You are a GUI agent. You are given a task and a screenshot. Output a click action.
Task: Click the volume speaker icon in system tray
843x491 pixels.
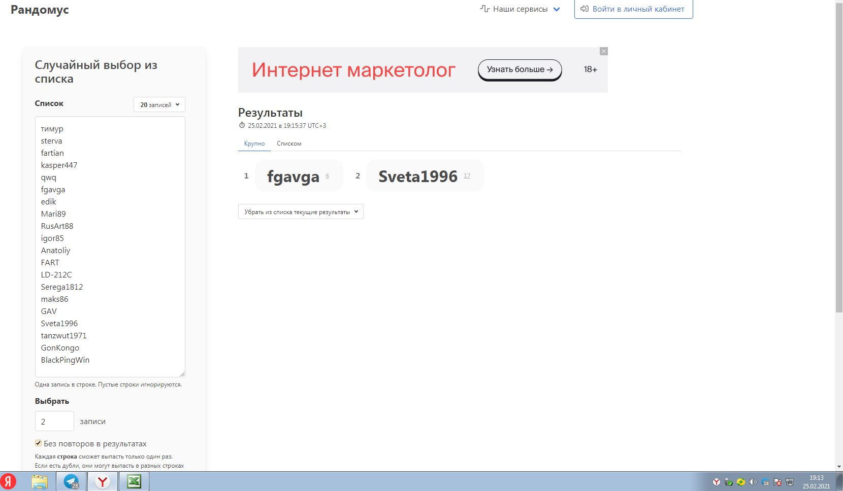tap(753, 482)
